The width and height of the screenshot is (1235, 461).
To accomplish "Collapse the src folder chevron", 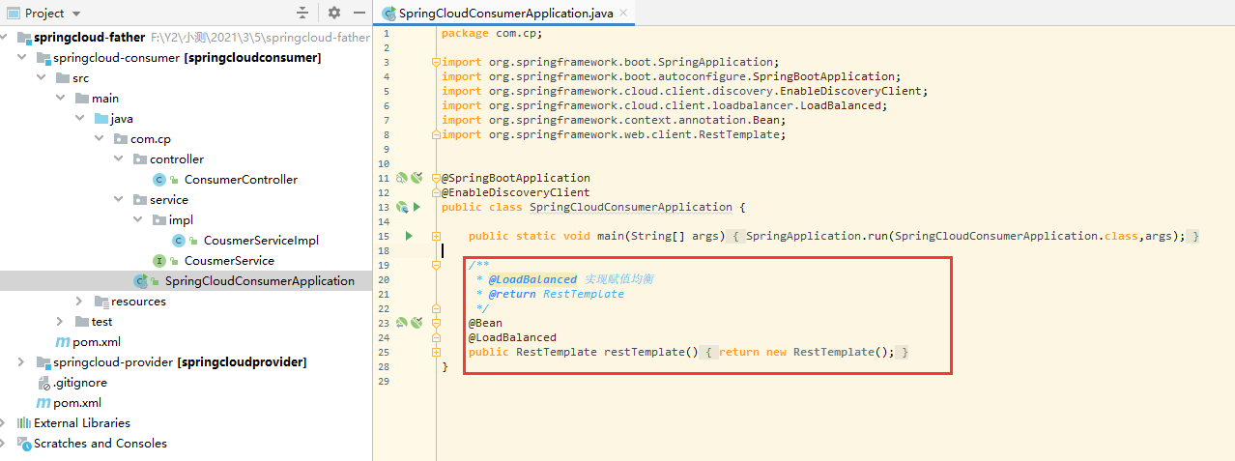I will [x=42, y=78].
